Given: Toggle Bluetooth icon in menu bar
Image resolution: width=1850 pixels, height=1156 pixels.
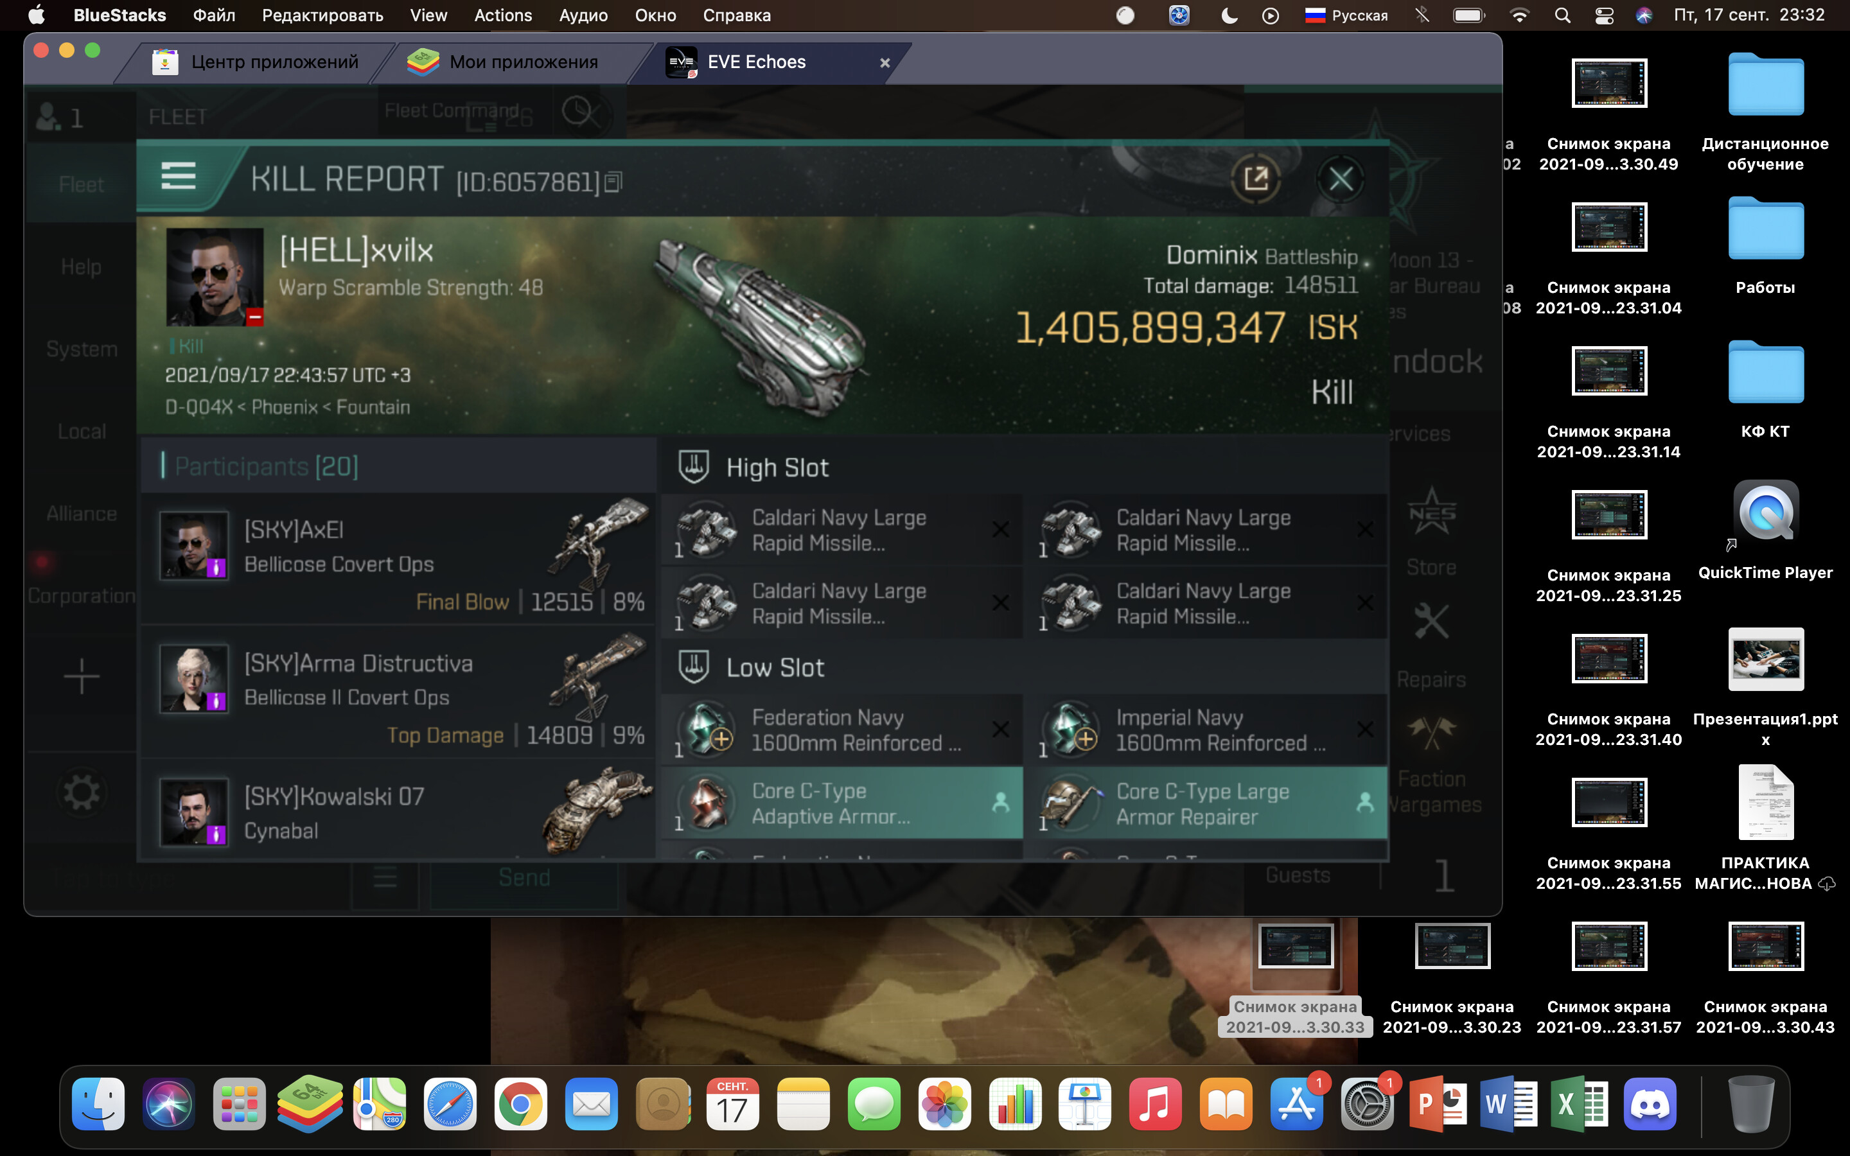Looking at the screenshot, I should [1422, 15].
